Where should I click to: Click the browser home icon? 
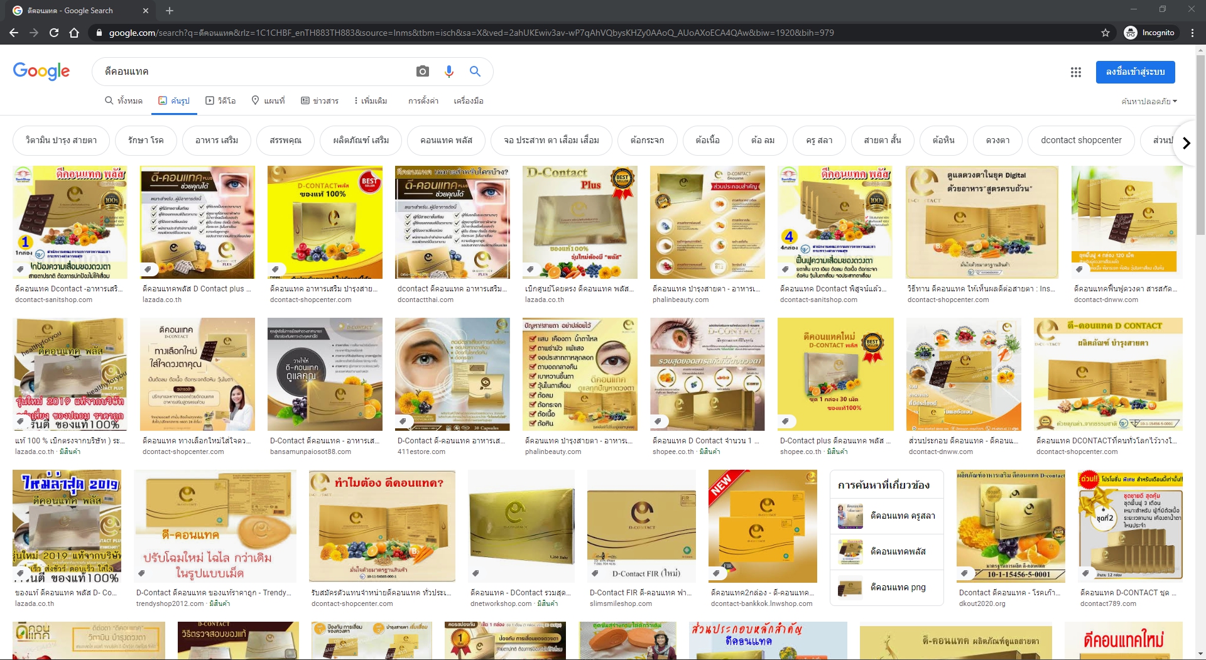click(74, 33)
